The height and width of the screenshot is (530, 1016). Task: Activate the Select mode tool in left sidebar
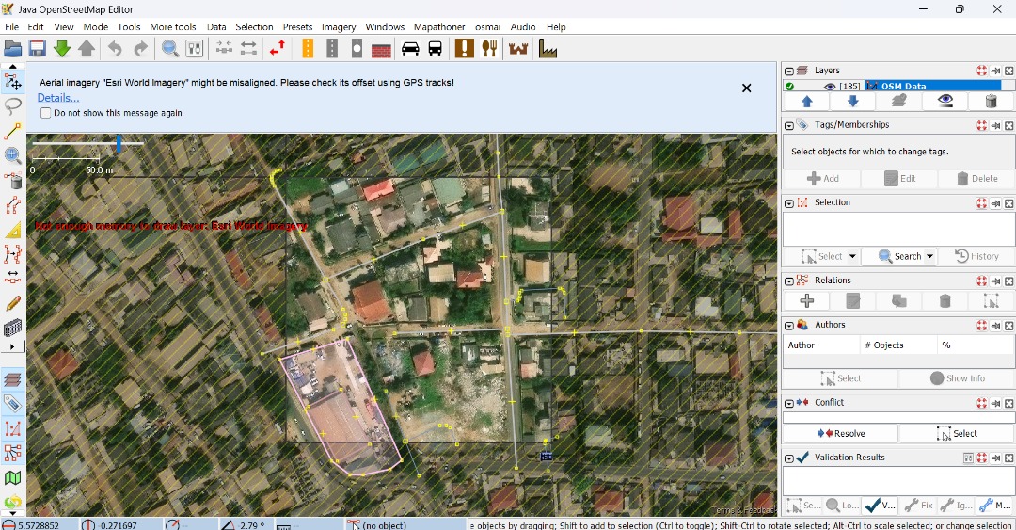12,82
